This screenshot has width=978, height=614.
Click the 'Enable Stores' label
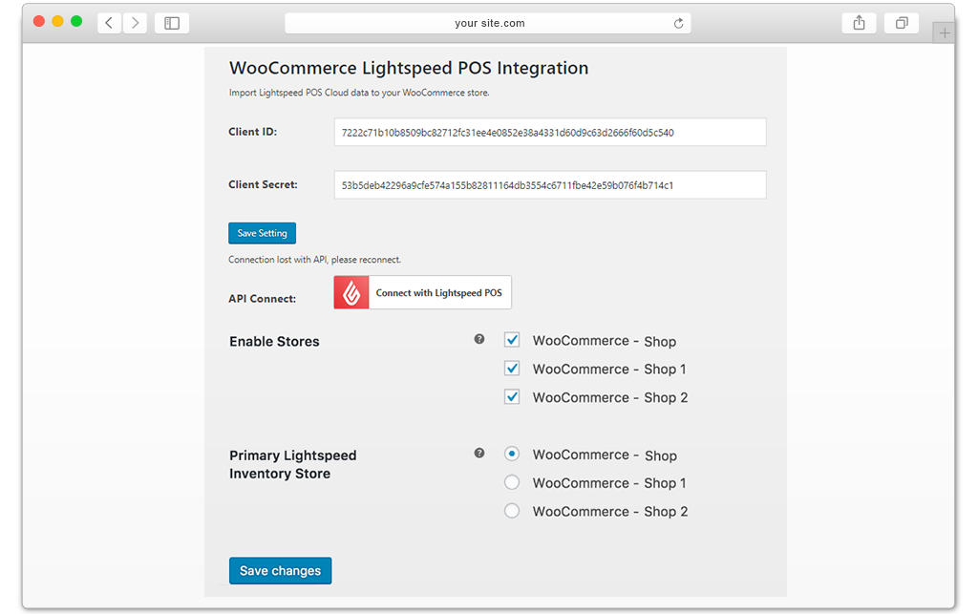coord(274,342)
